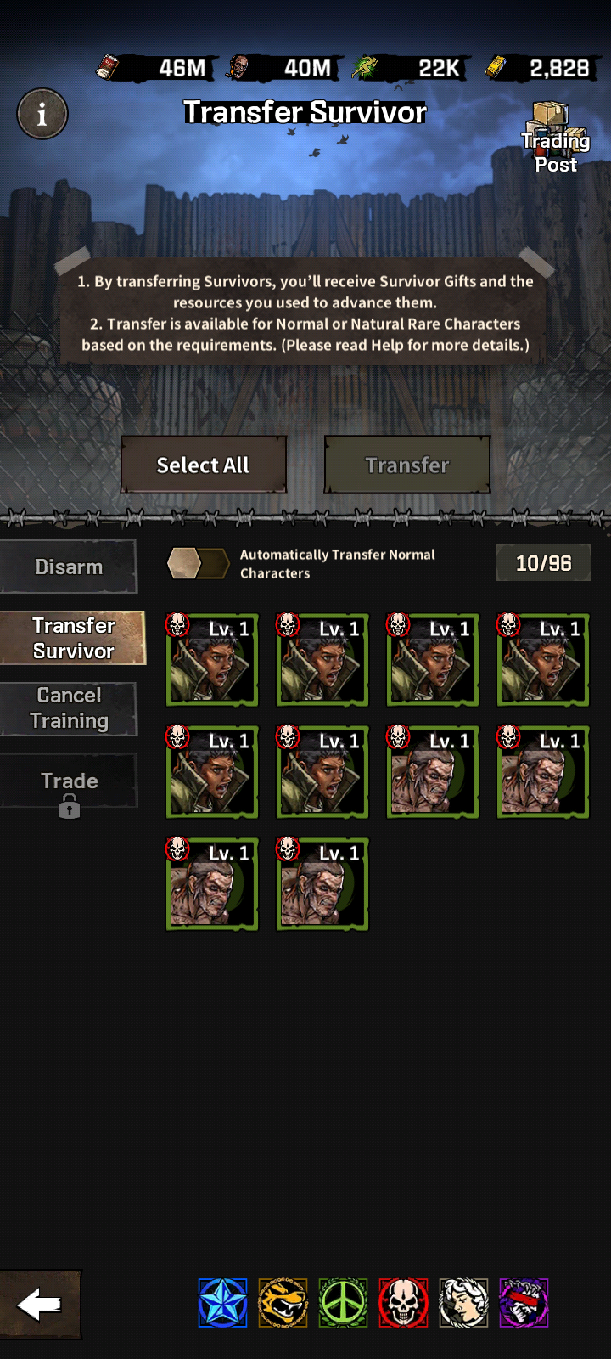Image resolution: width=611 pixels, height=1359 pixels.
Task: Click the Transfer button
Action: [407, 465]
